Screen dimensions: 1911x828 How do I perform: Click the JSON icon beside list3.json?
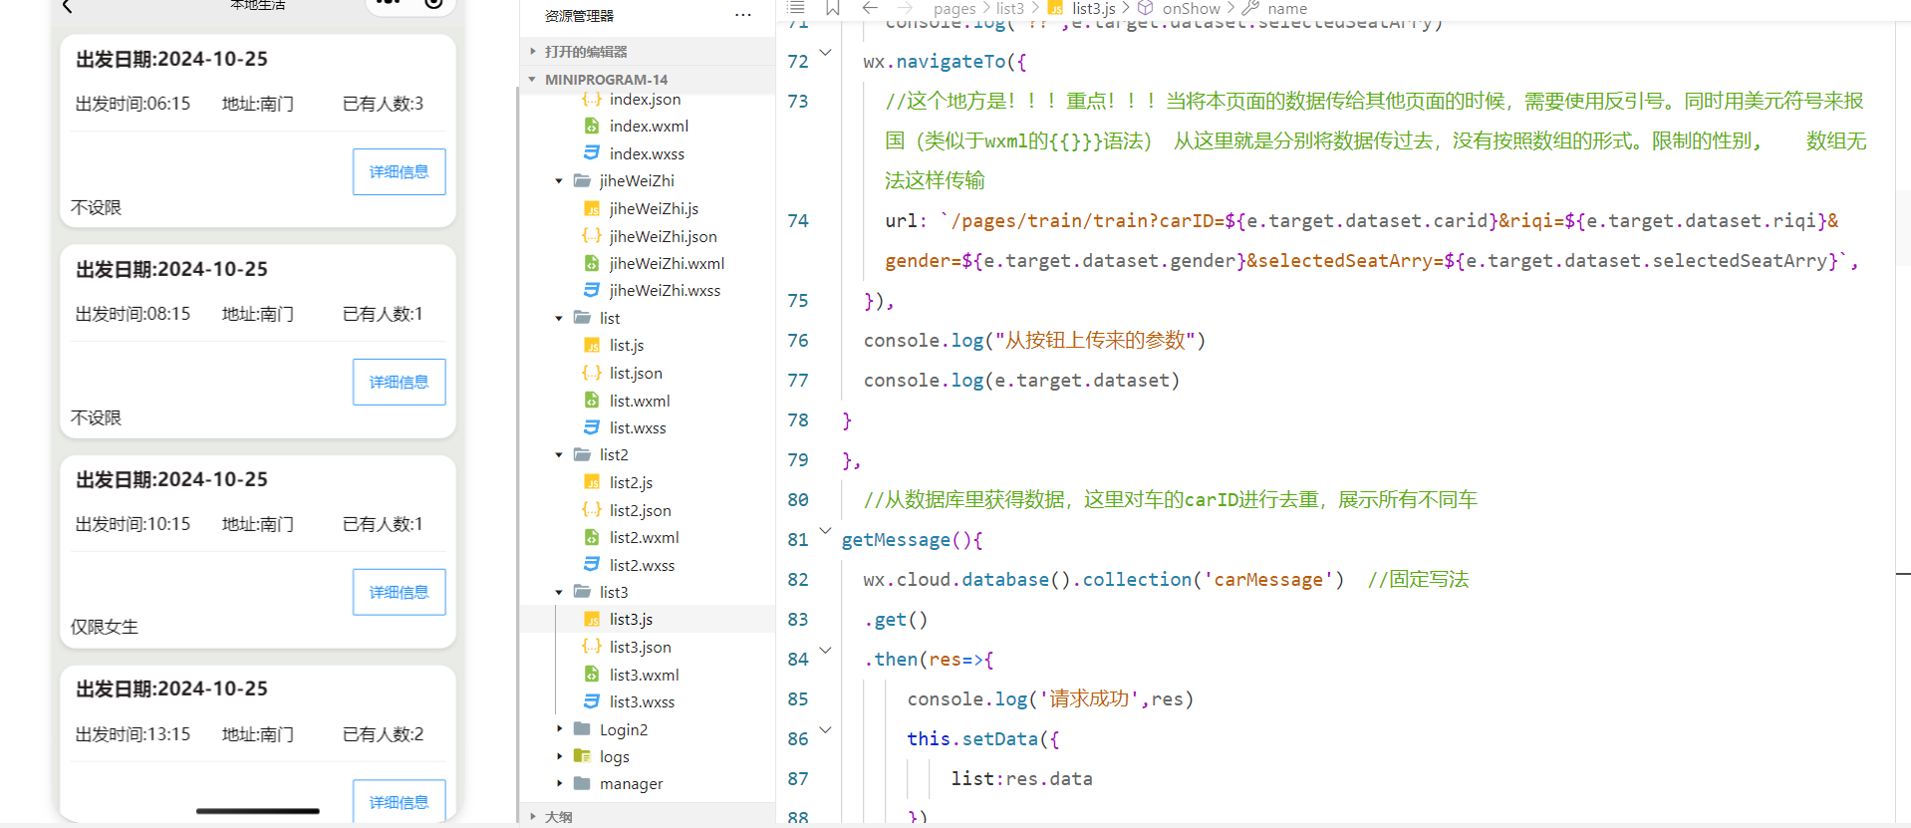pyautogui.click(x=592, y=647)
